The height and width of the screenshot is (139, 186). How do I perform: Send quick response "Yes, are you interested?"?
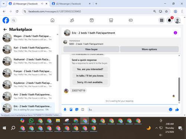(x=90, y=69)
